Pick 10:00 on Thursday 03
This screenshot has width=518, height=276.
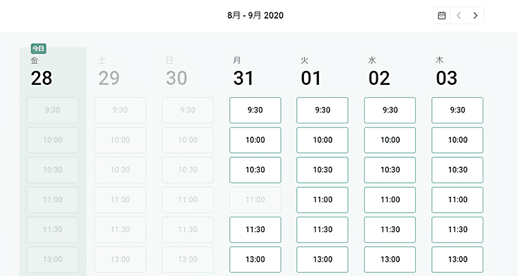[457, 140]
